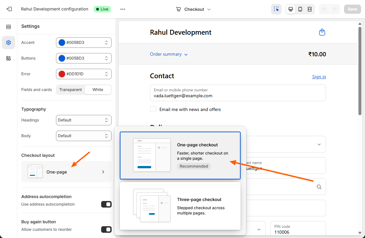Open the Settings gear sidebar icon
Image resolution: width=365 pixels, height=238 pixels.
pyautogui.click(x=9, y=43)
